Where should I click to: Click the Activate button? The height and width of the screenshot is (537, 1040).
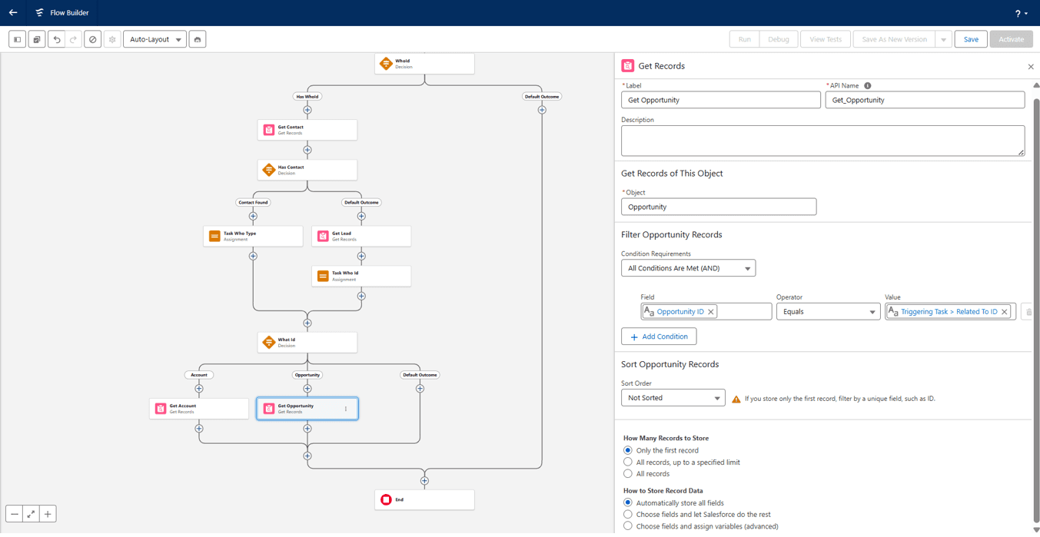[1011, 39]
